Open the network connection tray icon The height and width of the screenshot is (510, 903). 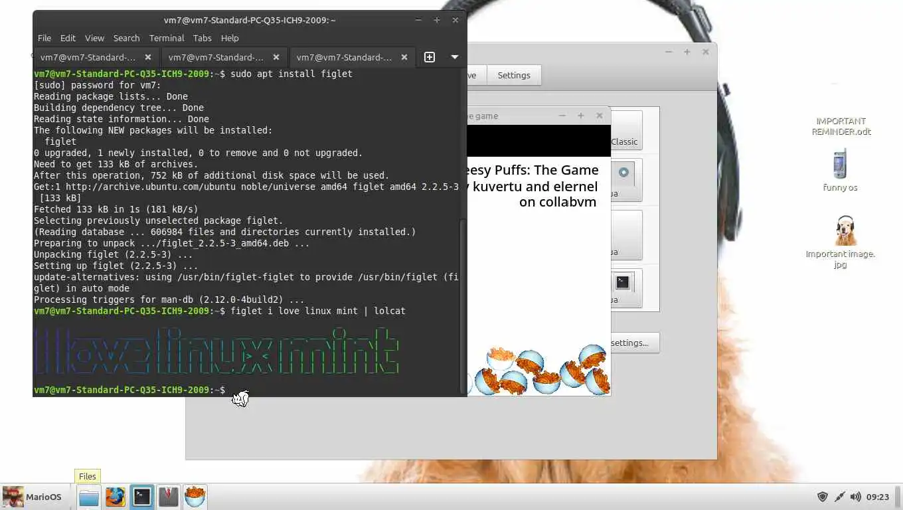[x=839, y=497]
